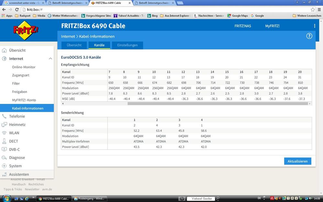The image size is (323, 202).
Task: Bookmark the page with the star icon
Action: 313,9
